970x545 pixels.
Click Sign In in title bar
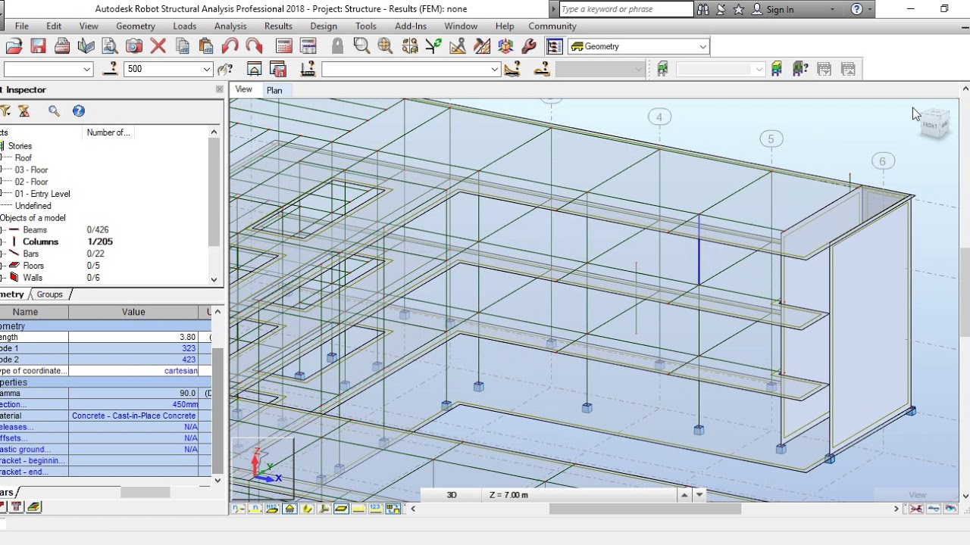(x=780, y=9)
